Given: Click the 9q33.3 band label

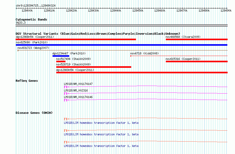Looking at the screenshot, I should click(21, 23).
